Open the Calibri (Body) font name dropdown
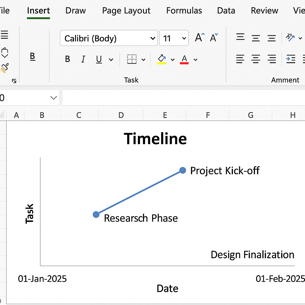The image size is (305, 305). click(x=152, y=38)
